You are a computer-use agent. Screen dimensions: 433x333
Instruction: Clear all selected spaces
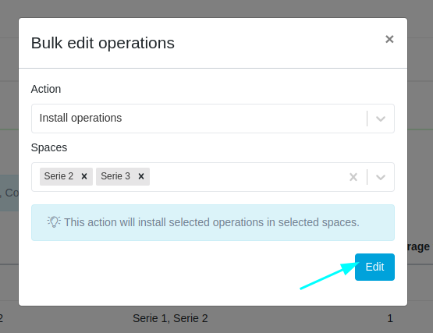(x=353, y=177)
